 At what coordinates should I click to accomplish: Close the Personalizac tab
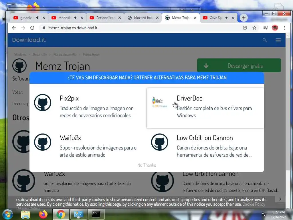[120, 18]
